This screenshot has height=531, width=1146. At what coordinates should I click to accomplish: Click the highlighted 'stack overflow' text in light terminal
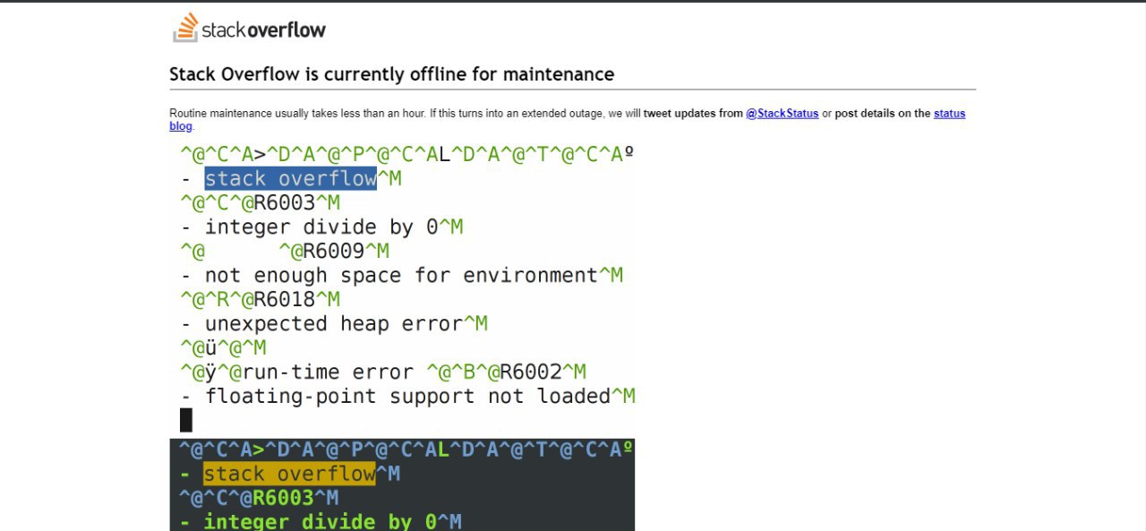(290, 178)
